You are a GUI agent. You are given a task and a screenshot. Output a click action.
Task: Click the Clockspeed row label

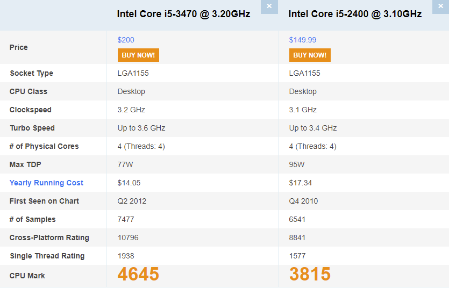(30, 110)
